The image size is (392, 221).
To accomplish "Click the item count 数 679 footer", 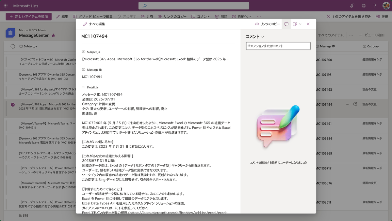I will [x=24, y=215].
